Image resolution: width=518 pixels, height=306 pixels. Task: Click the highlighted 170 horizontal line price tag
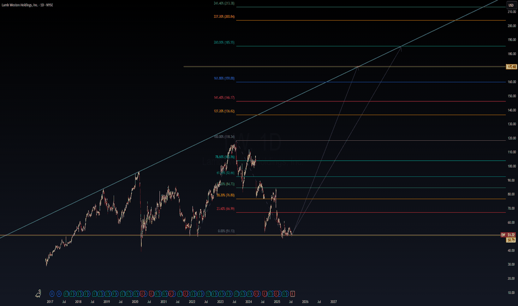point(511,67)
